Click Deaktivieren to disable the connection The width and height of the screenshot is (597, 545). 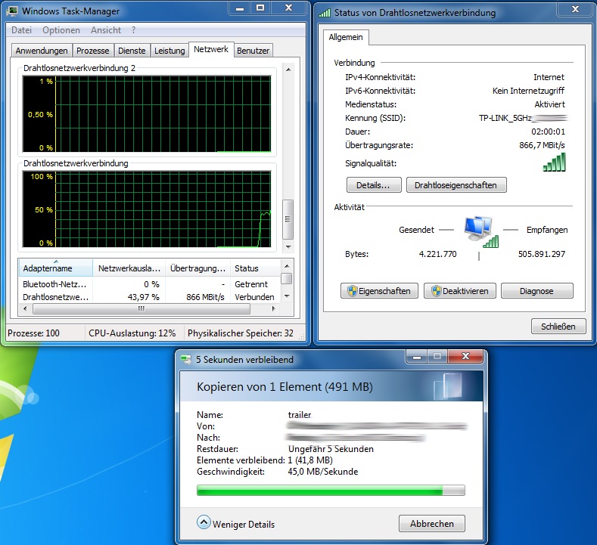pos(460,291)
